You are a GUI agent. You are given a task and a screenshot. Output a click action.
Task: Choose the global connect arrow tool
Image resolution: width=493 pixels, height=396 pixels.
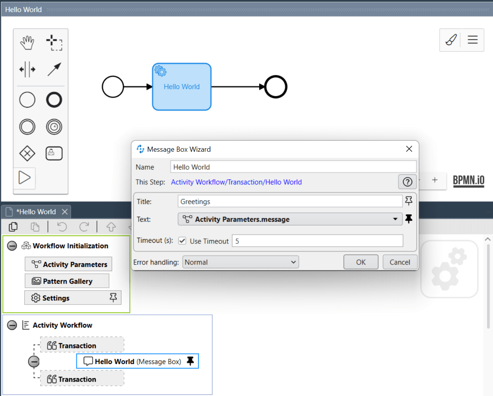pos(54,69)
